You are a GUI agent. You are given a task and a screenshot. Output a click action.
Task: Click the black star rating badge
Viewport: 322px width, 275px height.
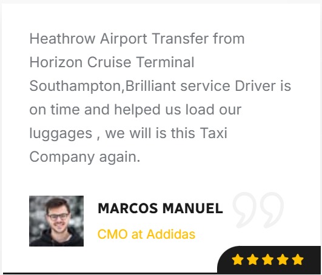pos(269,259)
